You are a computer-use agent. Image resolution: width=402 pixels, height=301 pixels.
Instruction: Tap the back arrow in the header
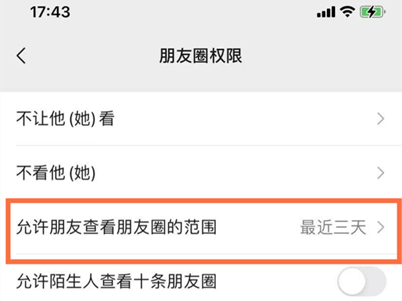tap(21, 56)
